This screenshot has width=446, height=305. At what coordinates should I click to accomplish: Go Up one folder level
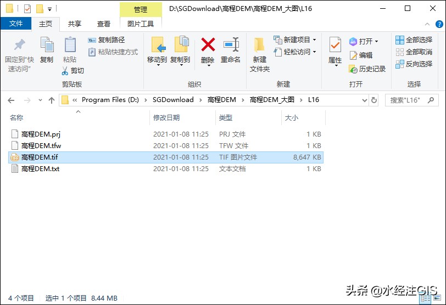(x=52, y=100)
